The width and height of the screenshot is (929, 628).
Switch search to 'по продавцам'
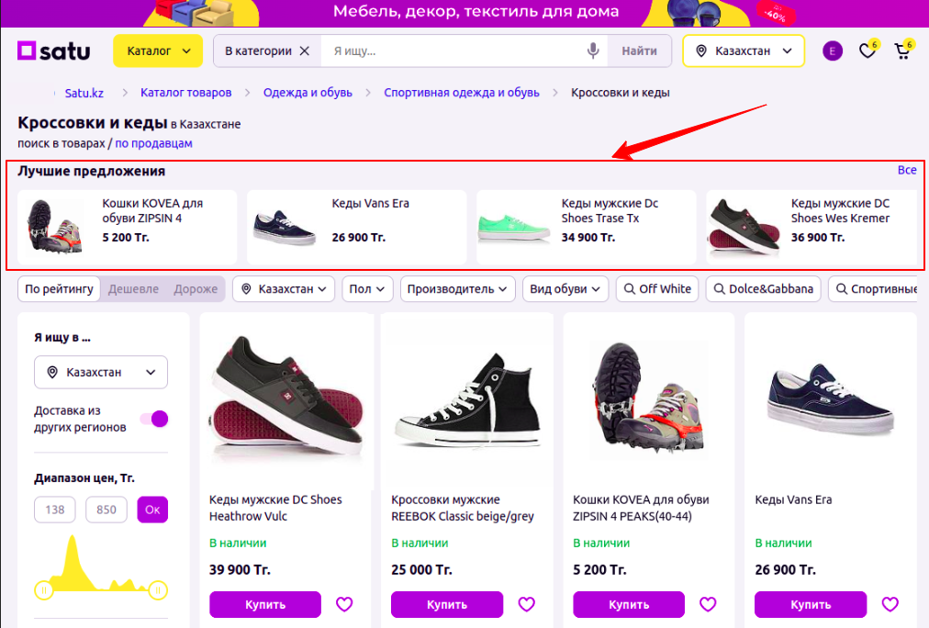tap(153, 143)
